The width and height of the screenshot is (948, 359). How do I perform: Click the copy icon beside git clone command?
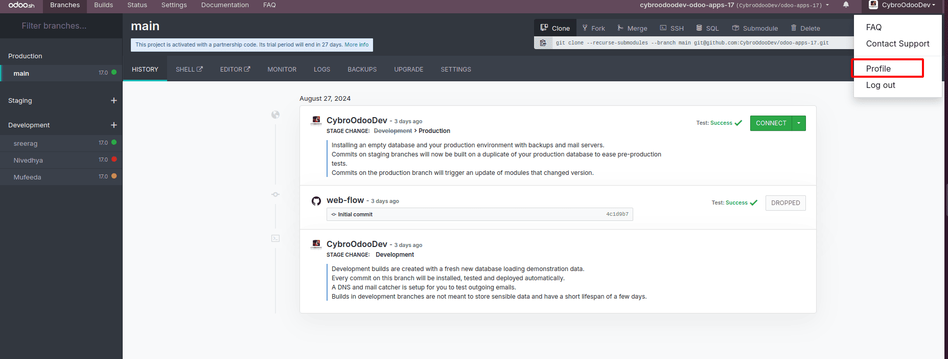543,43
